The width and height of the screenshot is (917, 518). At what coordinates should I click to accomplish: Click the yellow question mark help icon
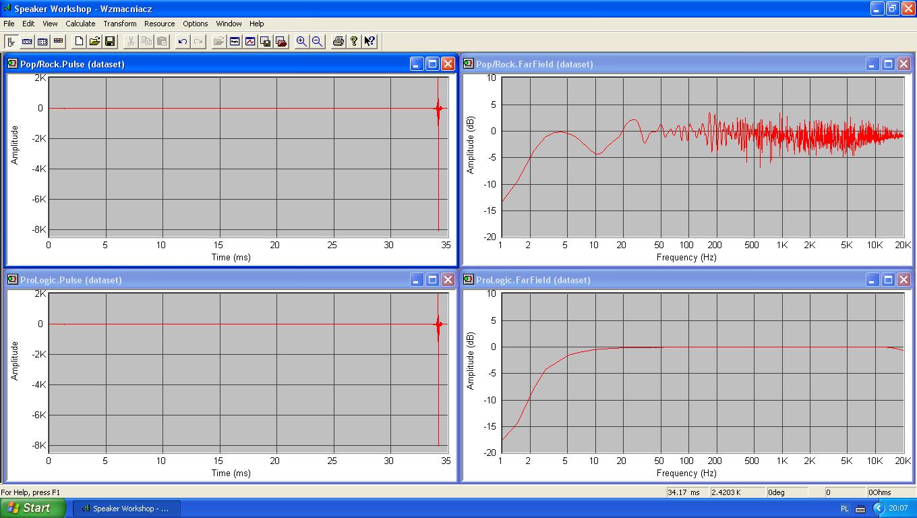354,41
